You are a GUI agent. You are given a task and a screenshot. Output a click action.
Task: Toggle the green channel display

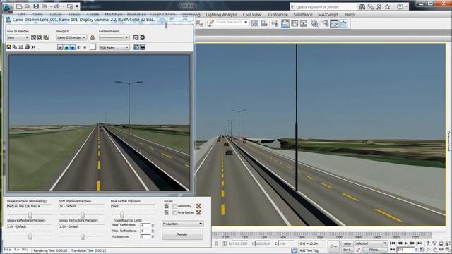click(x=66, y=47)
